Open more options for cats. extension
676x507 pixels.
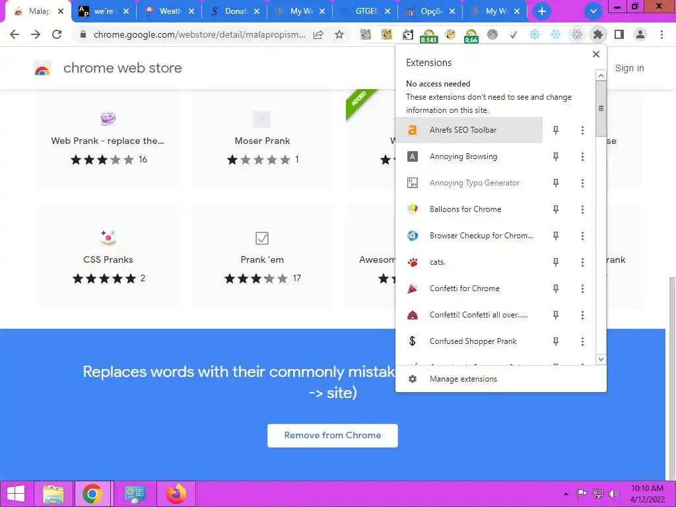582,262
